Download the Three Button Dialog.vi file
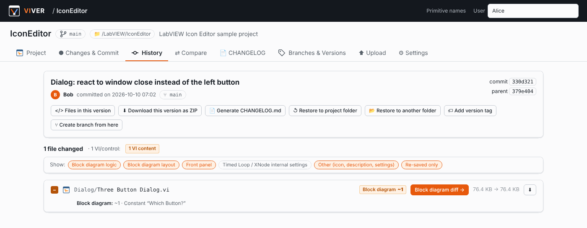The height and width of the screenshot is (228, 587). [530, 190]
